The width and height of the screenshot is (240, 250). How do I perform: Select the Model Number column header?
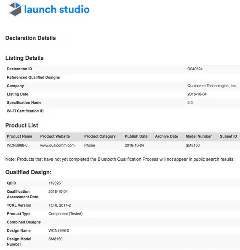point(199,136)
